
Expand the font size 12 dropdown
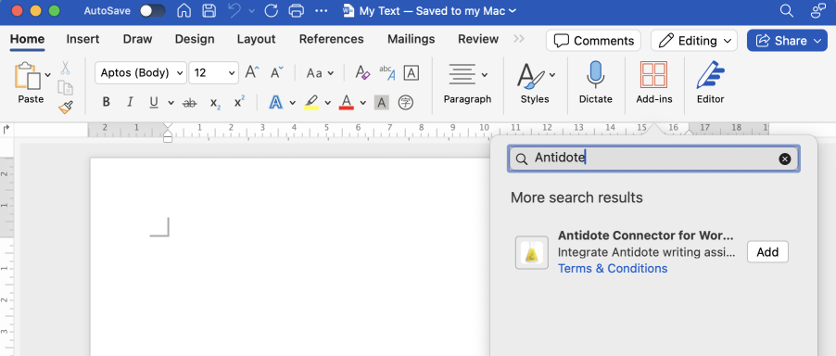[213, 73]
